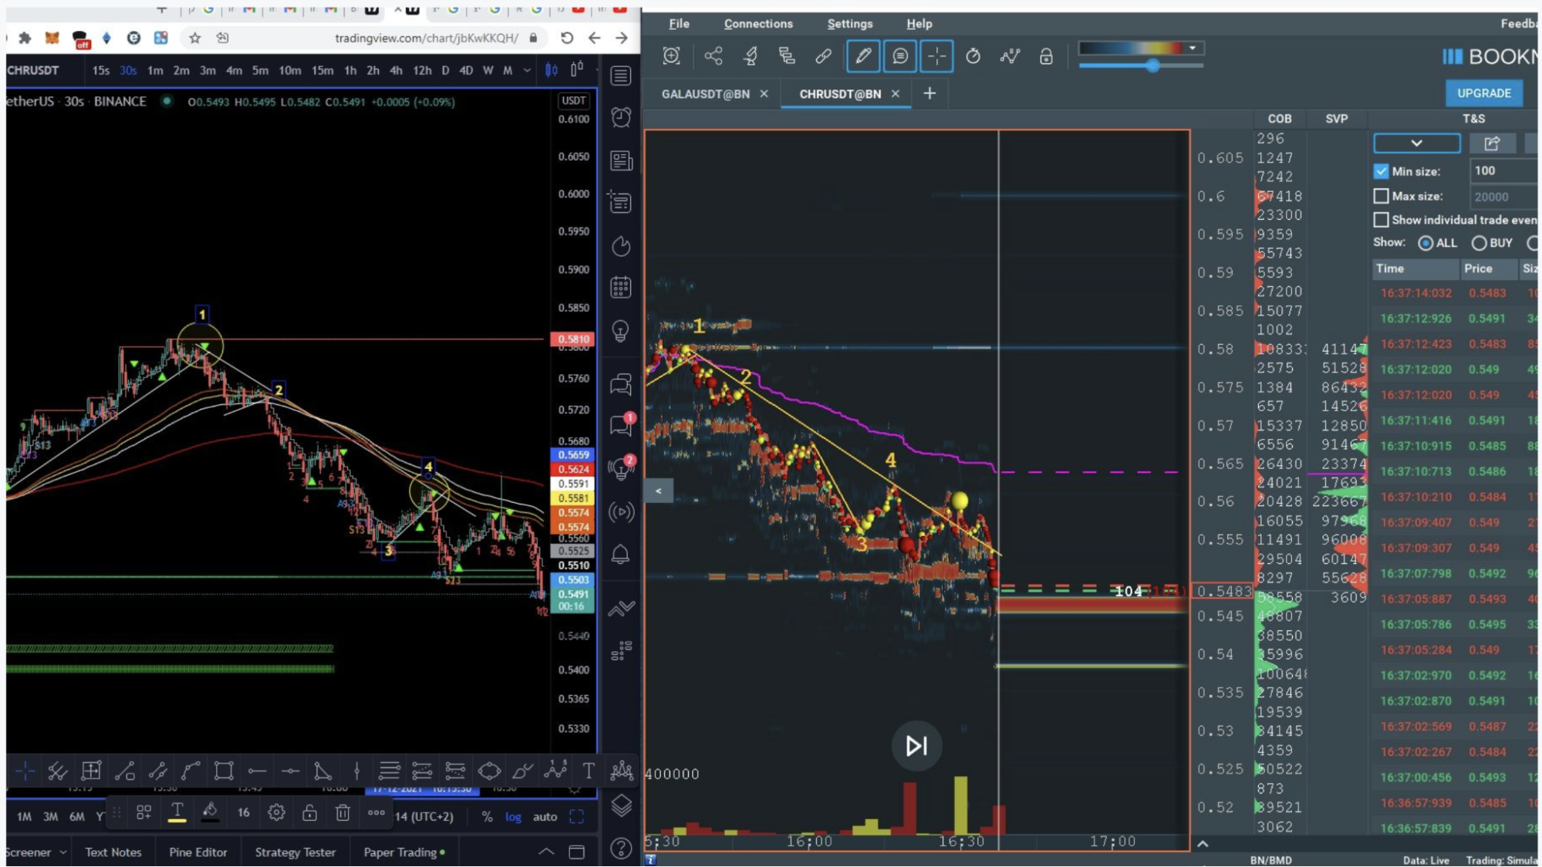Image resolution: width=1542 pixels, height=867 pixels.
Task: Reload the TradingView browser page
Action: click(567, 38)
